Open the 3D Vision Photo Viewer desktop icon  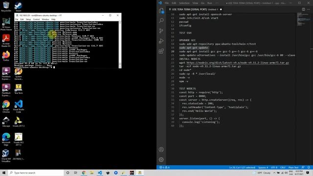(6, 24)
